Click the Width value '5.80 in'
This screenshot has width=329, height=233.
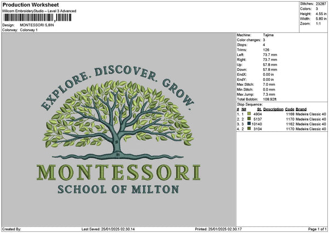tap(321, 19)
